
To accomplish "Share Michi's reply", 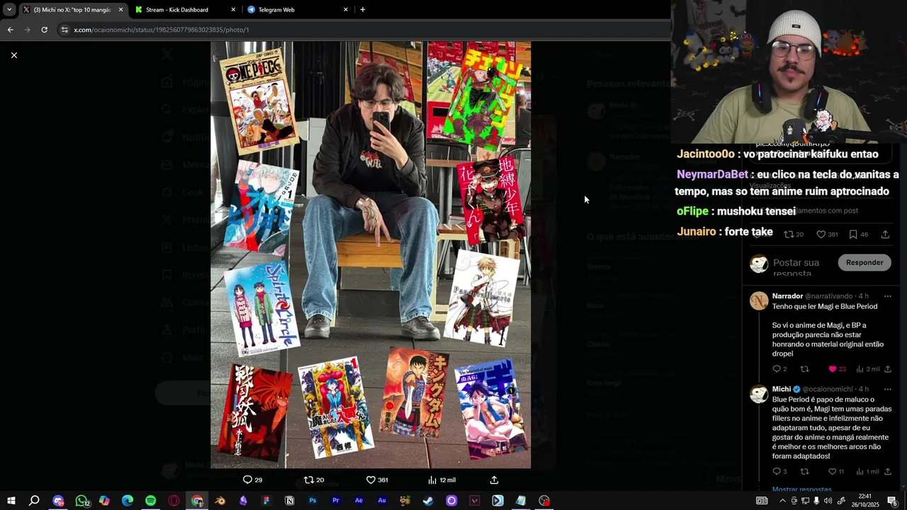I will coord(888,472).
